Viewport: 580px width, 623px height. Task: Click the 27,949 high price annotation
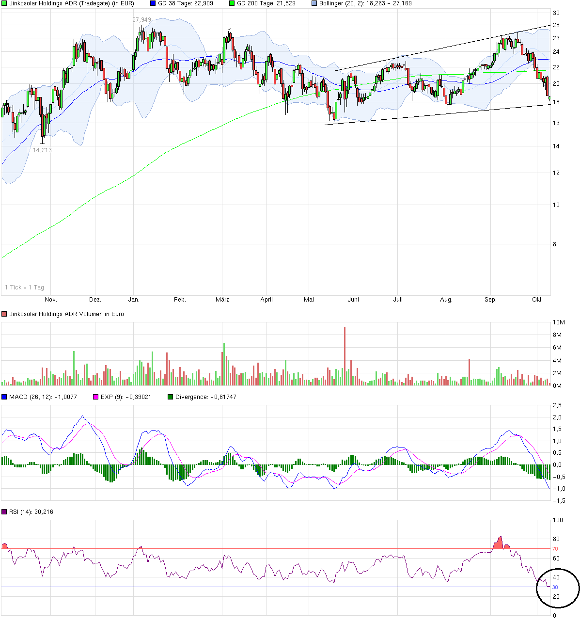point(141,20)
